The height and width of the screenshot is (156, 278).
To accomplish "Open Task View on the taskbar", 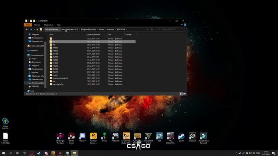I will pyautogui.click(x=17, y=153).
